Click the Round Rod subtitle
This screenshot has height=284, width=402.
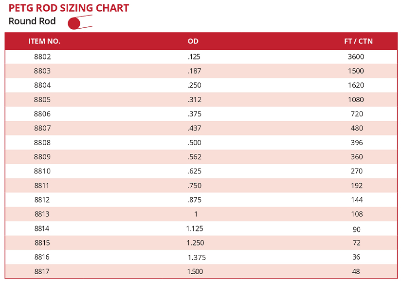click(32, 21)
